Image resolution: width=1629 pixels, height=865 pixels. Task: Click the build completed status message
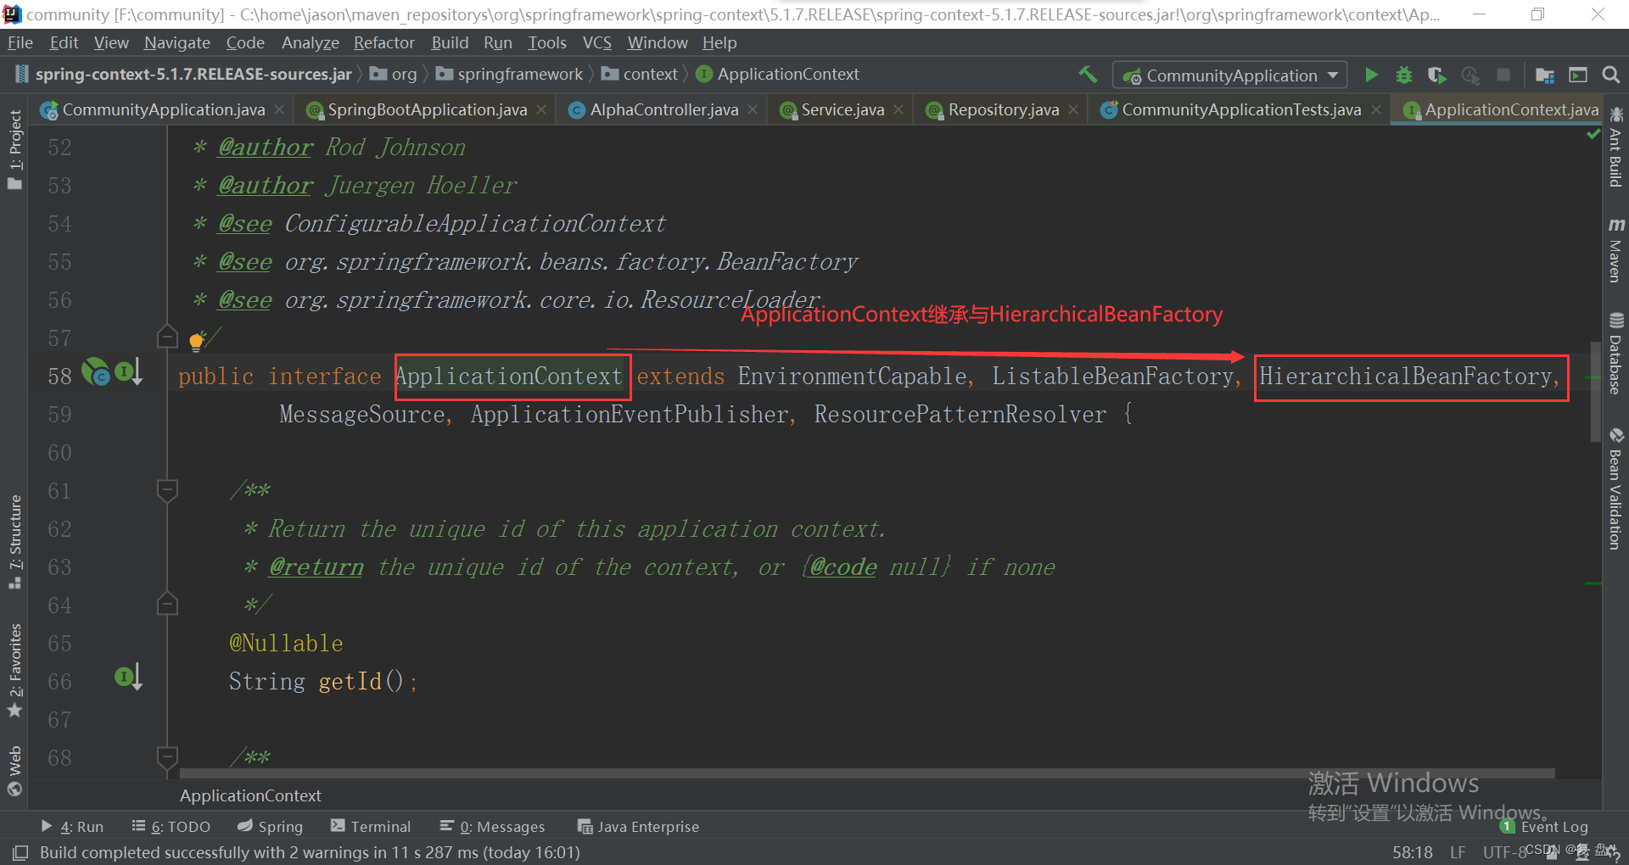click(x=310, y=852)
